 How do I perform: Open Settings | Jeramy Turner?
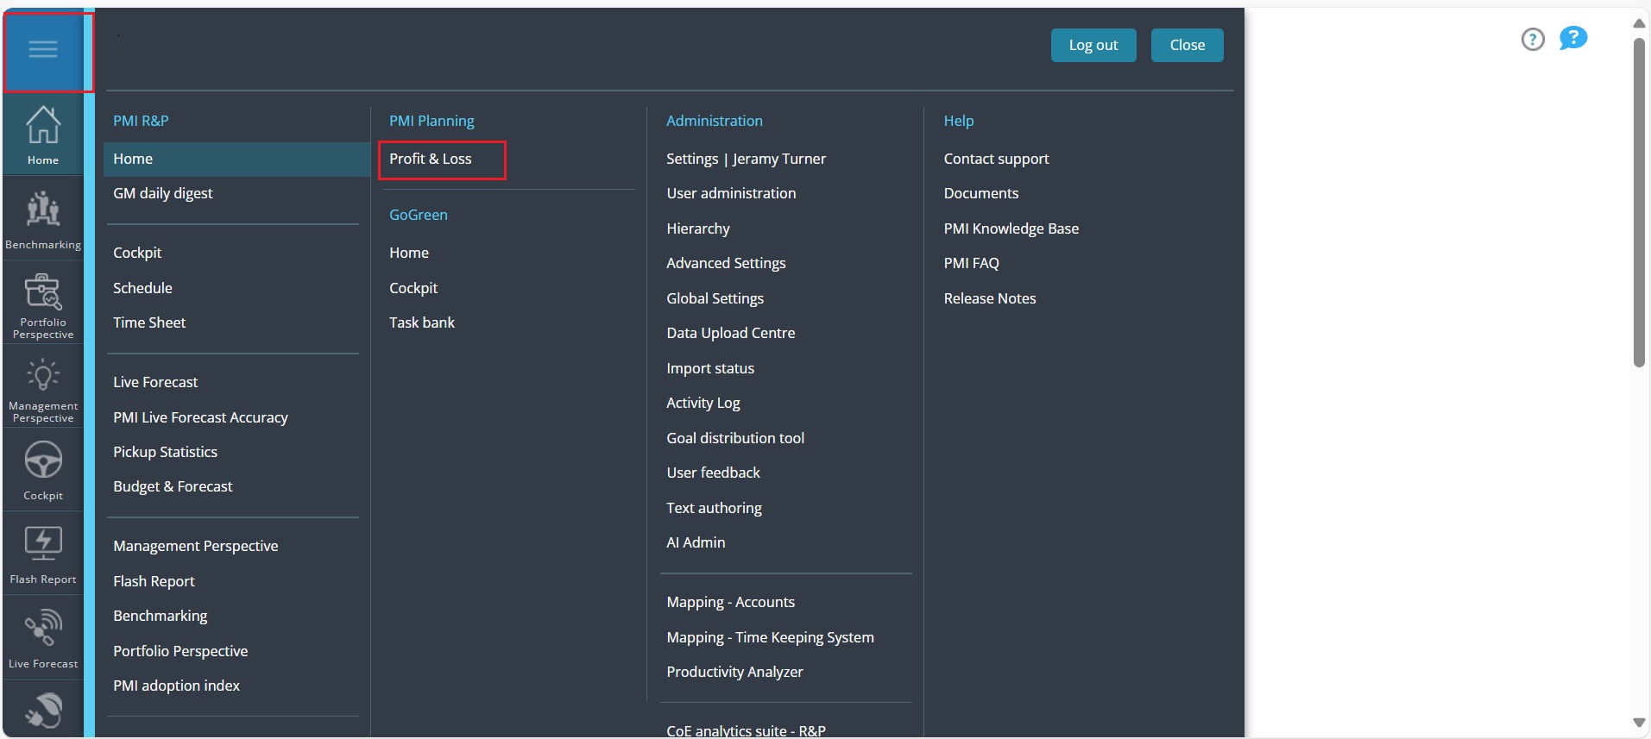746,159
